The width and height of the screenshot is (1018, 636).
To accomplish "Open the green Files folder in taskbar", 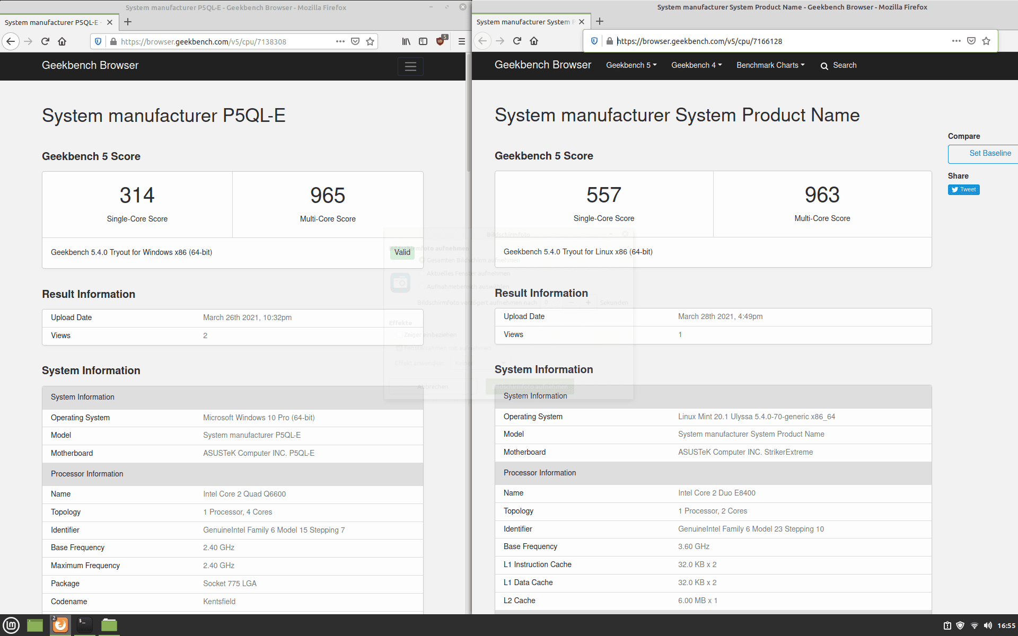I will pos(109,625).
